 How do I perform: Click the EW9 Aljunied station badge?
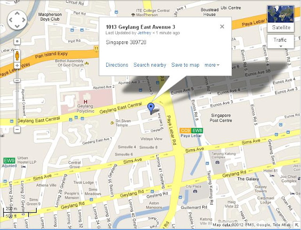[x=9, y=161]
